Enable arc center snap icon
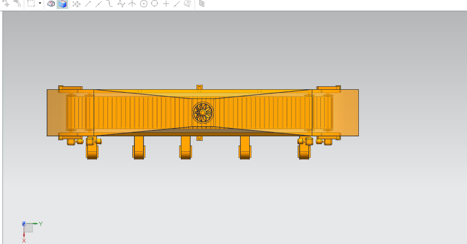This screenshot has height=244, width=467. (x=144, y=4)
